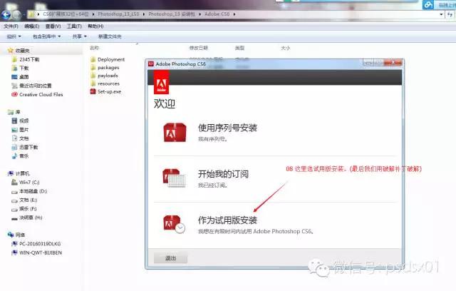The width and height of the screenshot is (456, 291).
Task: Open the 文件(F) menu
Action: [11, 26]
